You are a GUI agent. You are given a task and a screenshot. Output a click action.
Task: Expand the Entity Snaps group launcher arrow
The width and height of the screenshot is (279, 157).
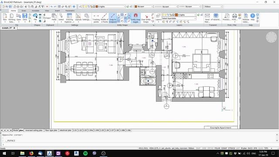click(x=153, y=25)
